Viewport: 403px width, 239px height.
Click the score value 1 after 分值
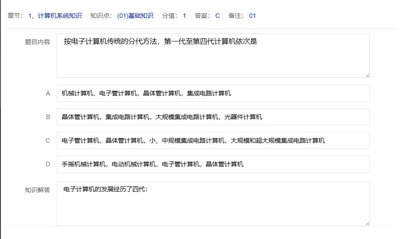click(184, 16)
